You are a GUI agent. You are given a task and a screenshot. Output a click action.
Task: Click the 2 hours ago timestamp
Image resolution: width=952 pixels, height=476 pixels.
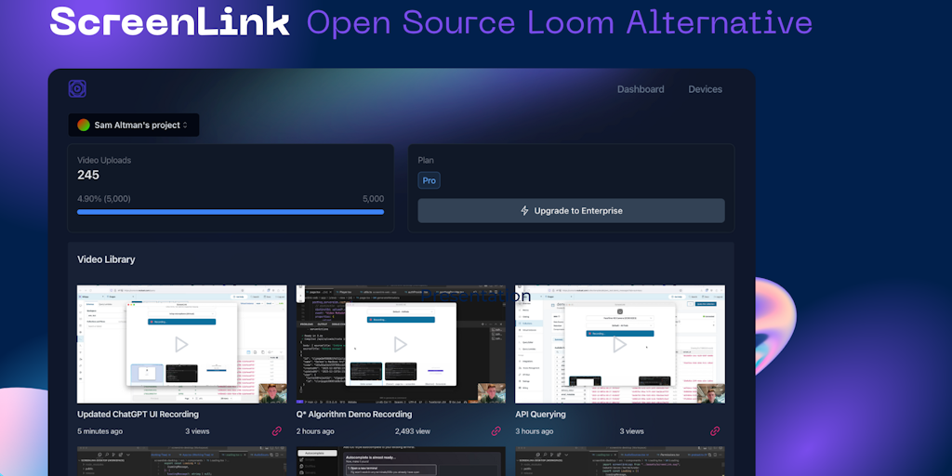315,431
